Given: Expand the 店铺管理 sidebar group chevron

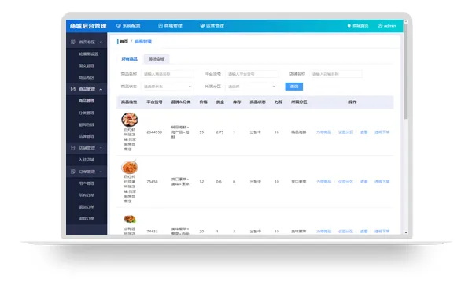Looking at the screenshot, I should (x=101, y=148).
